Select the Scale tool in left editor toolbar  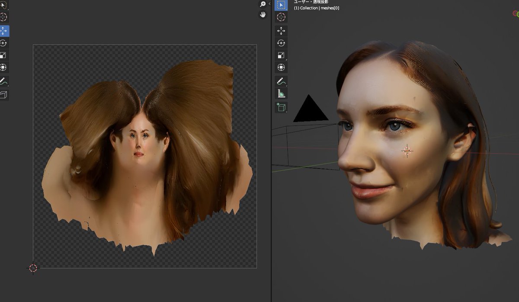(3, 55)
